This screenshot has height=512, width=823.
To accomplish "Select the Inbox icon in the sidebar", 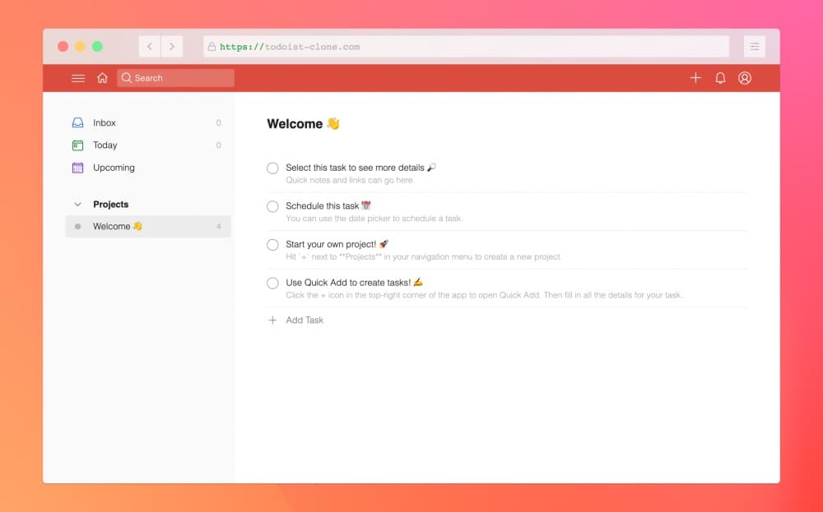I will coord(77,122).
